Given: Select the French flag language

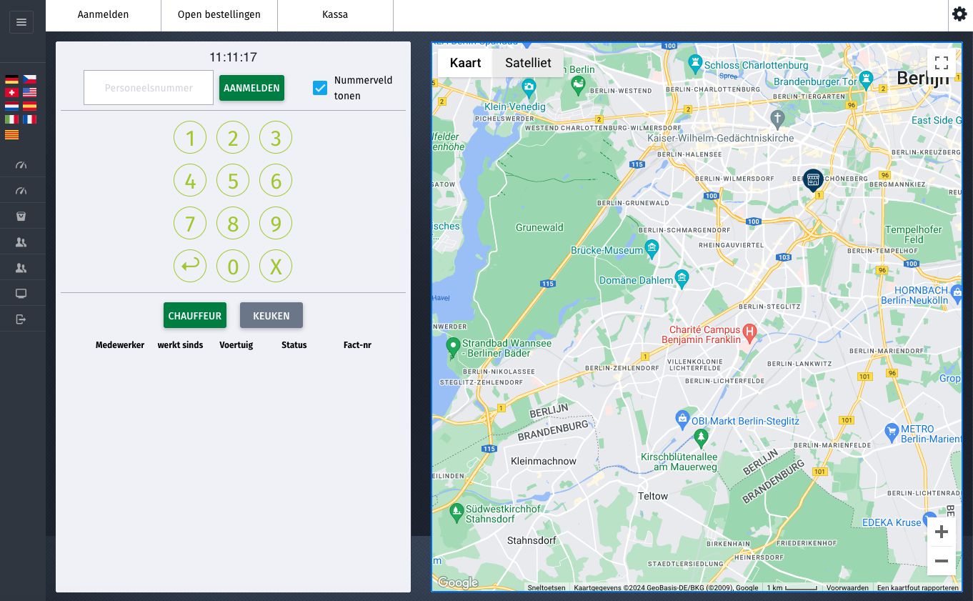Looking at the screenshot, I should click(x=29, y=119).
